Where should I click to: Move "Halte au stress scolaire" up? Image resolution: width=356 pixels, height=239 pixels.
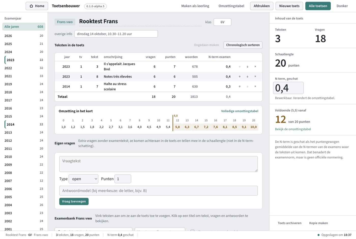pos(240,86)
